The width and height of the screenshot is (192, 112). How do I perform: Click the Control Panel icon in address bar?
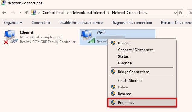(x=34, y=13)
